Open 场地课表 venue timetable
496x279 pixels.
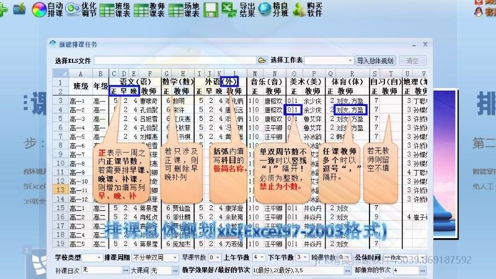tap(184, 9)
